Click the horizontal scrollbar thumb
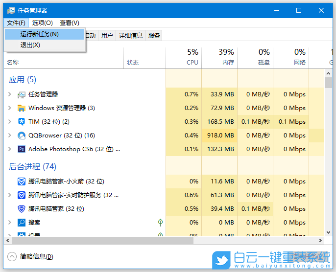Screen dimensions: 336x272 coord(103,240)
